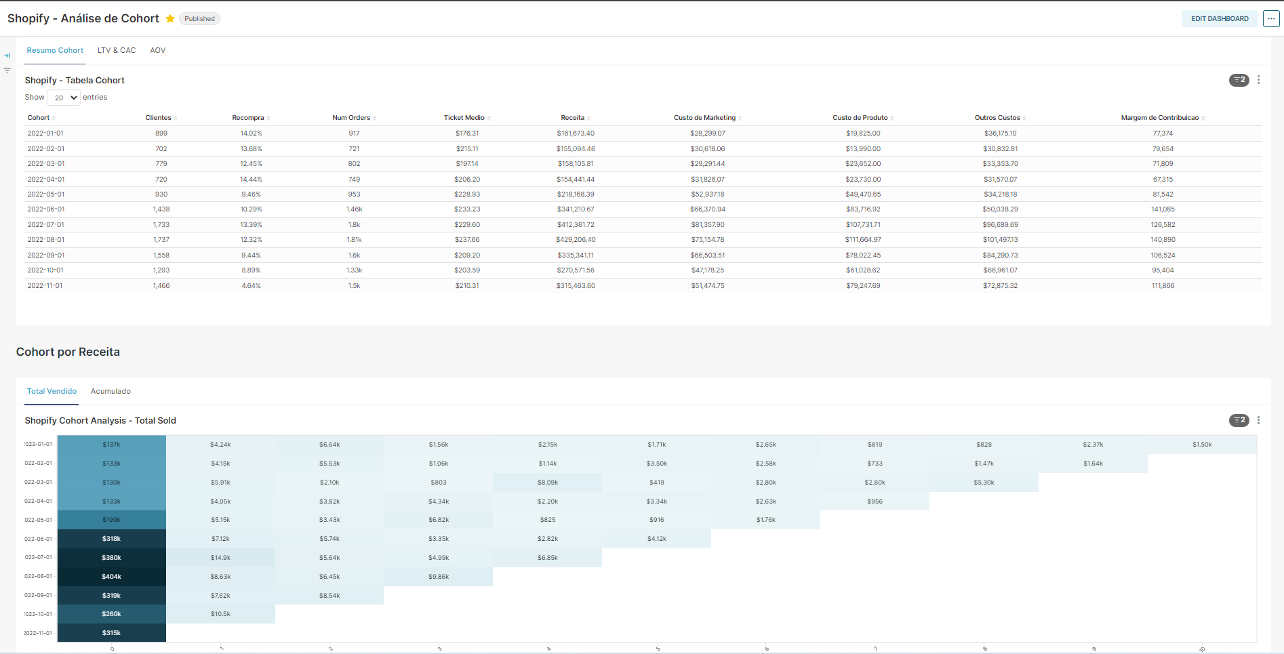Click the Shopify - Tabela Cohort title
Image resolution: width=1284 pixels, height=654 pixels.
(x=75, y=80)
